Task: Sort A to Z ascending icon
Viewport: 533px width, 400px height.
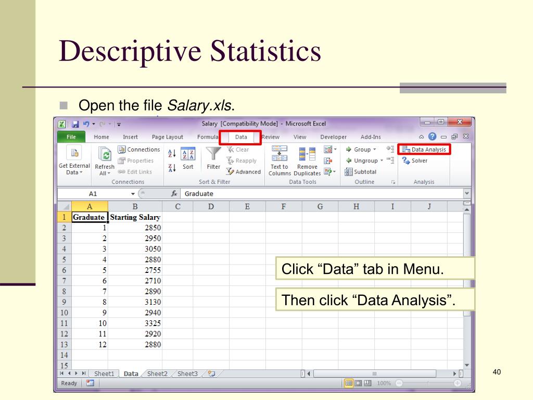Action: point(172,154)
